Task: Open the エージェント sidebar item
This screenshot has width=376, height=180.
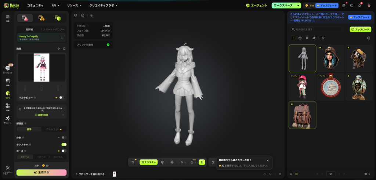Action: click(x=8, y=69)
